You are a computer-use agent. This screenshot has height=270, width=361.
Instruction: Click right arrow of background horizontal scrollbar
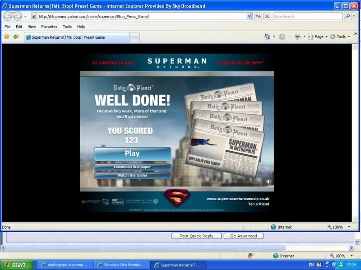352,248
